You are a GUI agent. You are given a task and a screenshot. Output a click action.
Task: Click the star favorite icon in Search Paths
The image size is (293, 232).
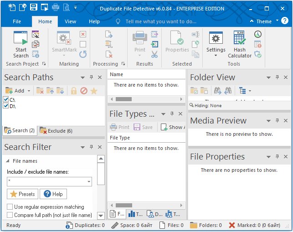pyautogui.click(x=94, y=91)
